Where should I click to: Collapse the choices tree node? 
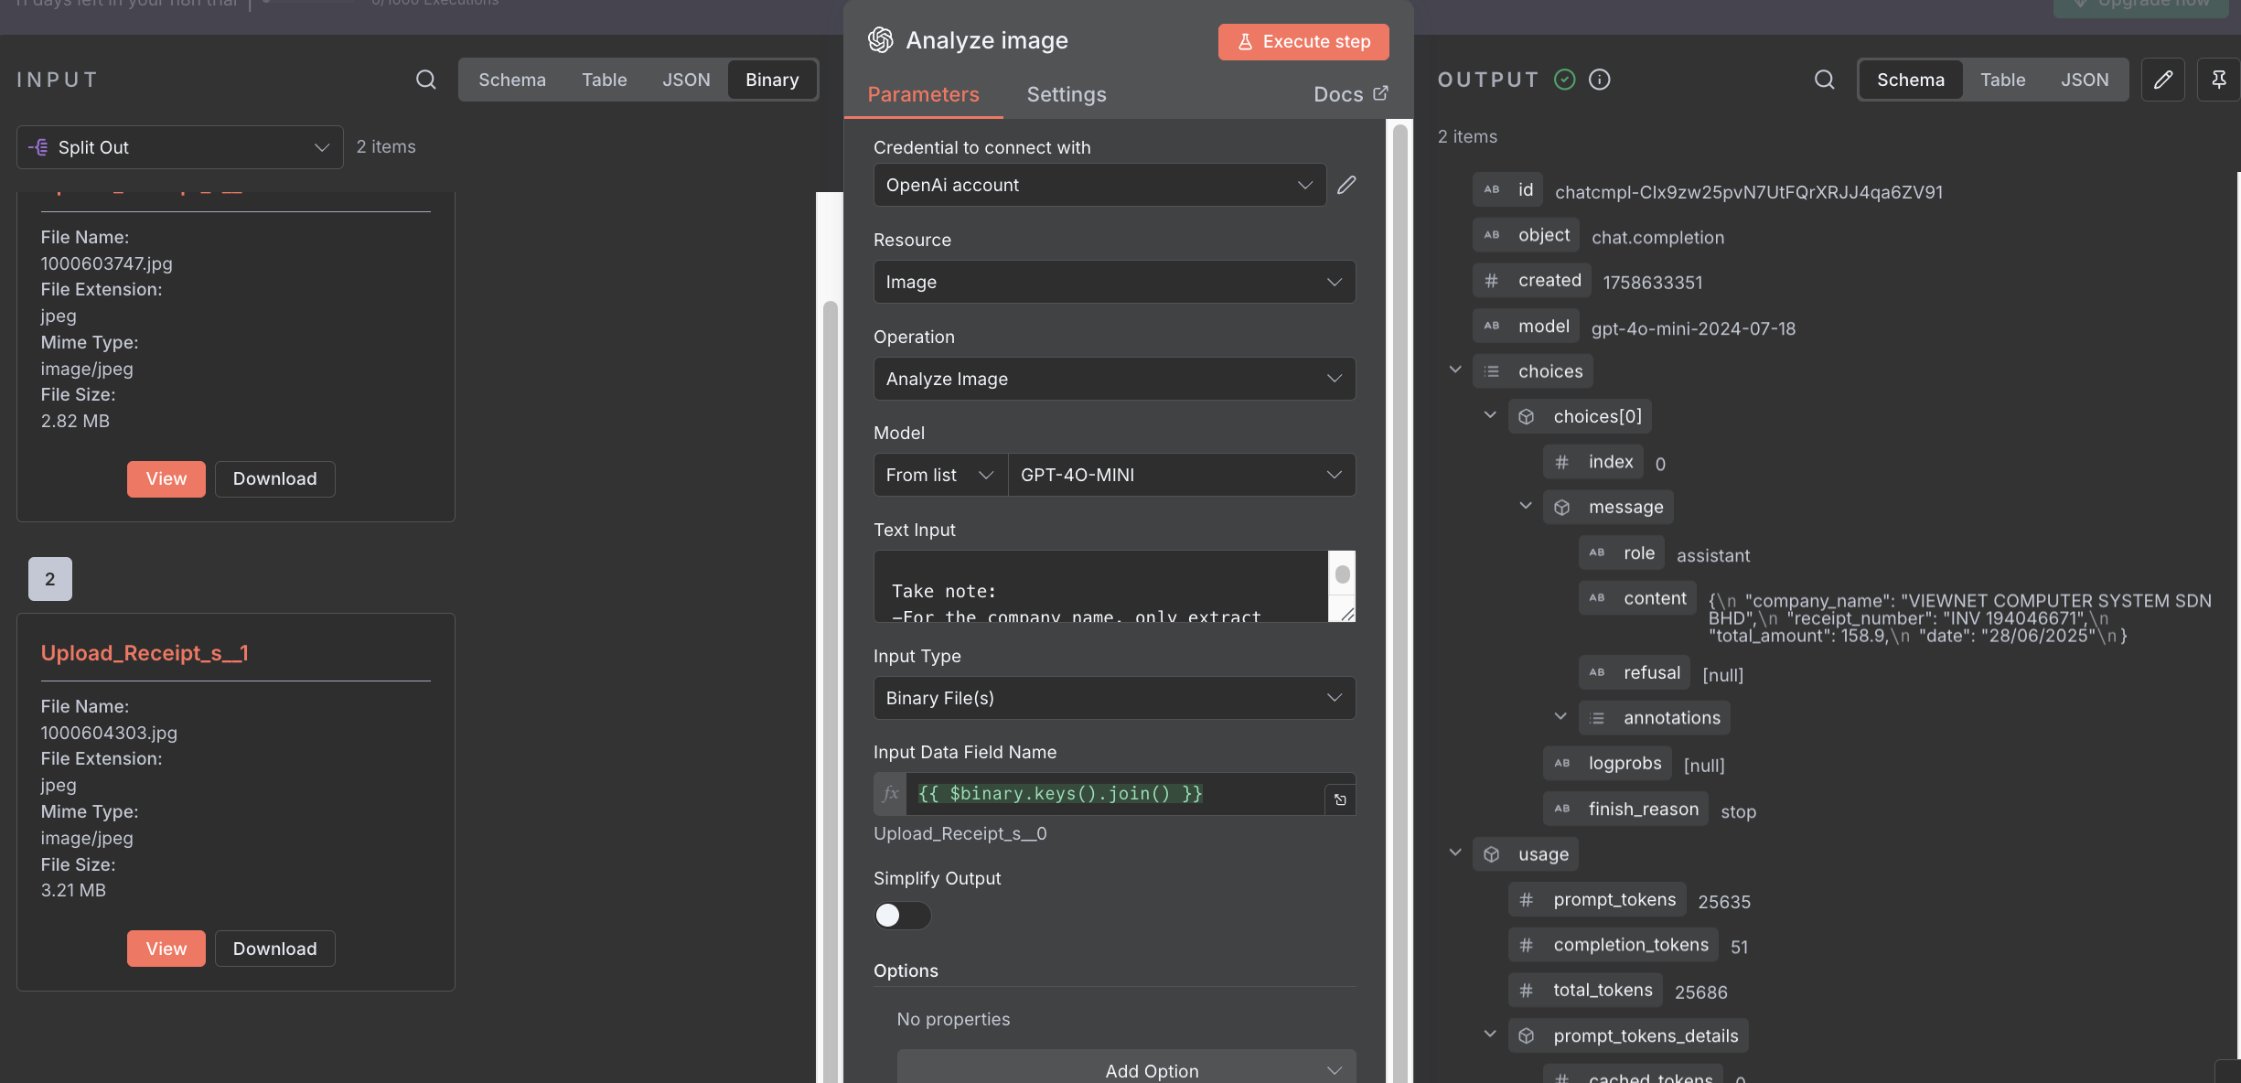(1454, 370)
